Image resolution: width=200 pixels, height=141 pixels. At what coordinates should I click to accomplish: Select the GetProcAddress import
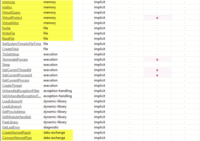pos(14,112)
